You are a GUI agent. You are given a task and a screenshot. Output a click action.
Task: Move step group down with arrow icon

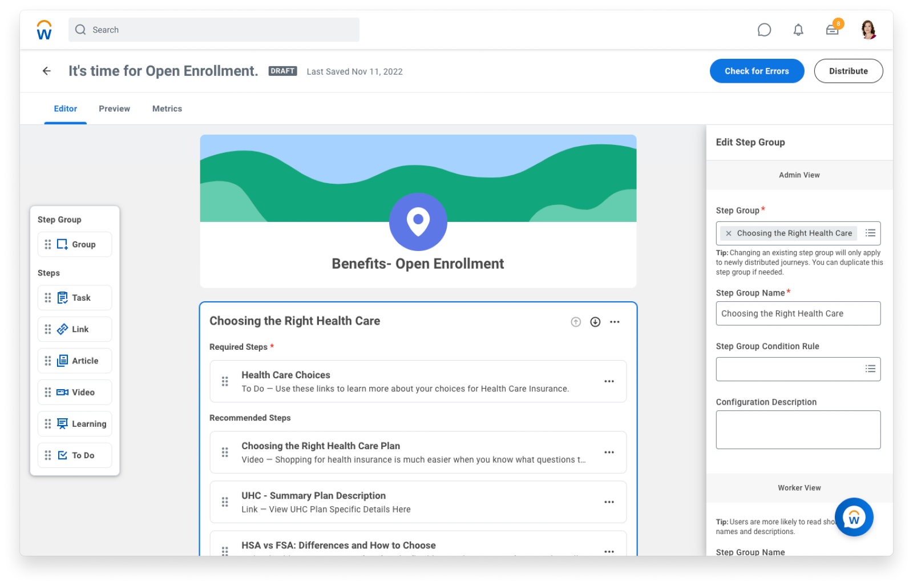[595, 322]
